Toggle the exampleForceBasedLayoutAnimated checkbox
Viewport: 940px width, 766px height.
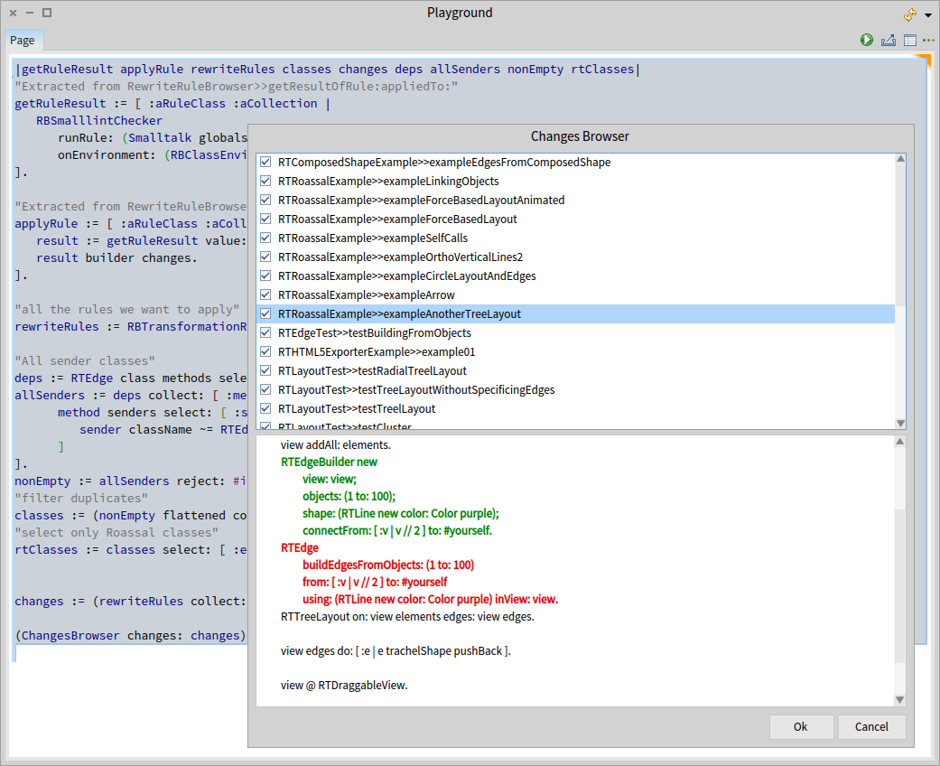(x=265, y=200)
